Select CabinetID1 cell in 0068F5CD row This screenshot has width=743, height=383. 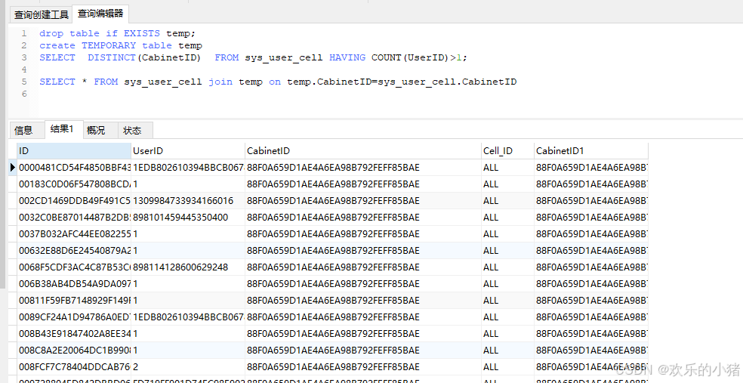pos(591,267)
